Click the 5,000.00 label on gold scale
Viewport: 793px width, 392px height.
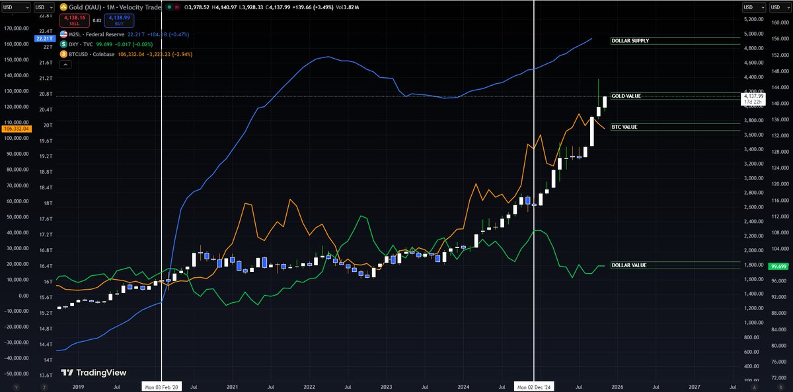[754, 34]
